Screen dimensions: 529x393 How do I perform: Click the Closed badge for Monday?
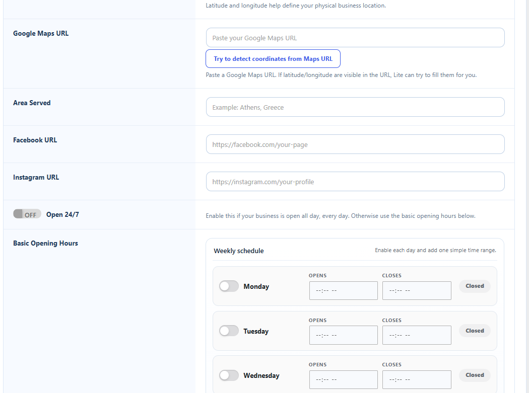point(475,286)
